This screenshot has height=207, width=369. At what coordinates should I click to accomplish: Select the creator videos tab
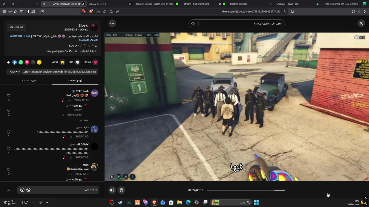click(x=29, y=80)
